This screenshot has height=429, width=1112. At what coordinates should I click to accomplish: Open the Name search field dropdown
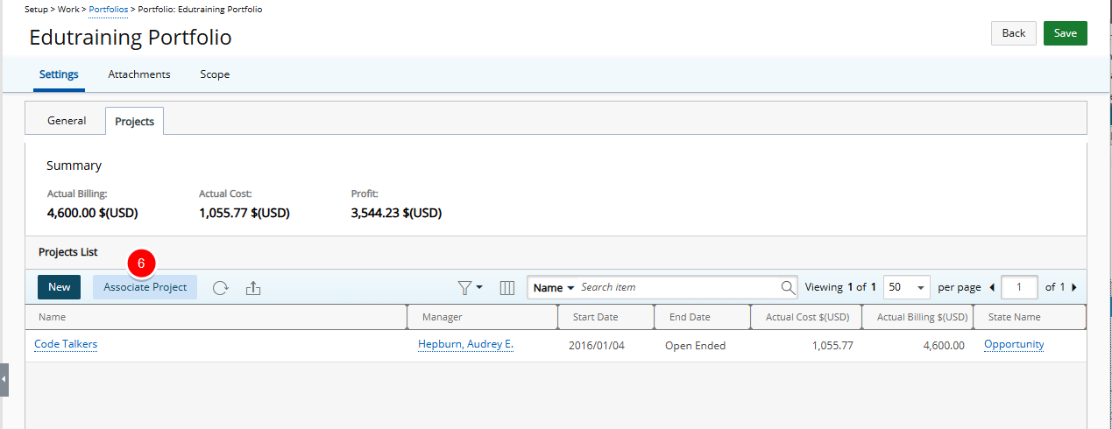click(554, 287)
